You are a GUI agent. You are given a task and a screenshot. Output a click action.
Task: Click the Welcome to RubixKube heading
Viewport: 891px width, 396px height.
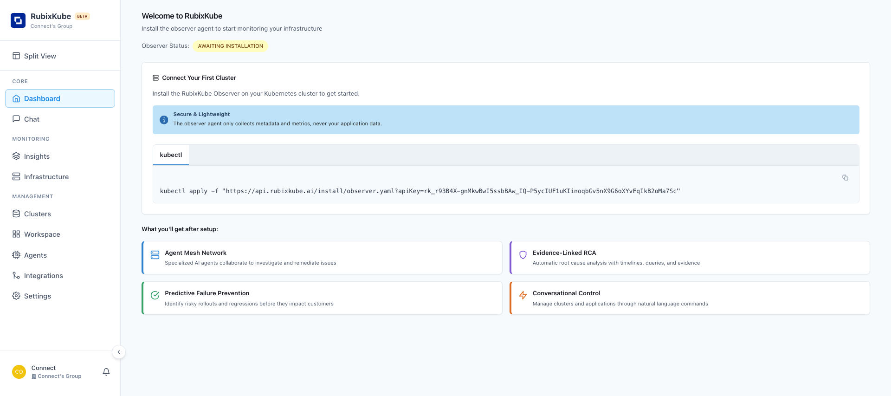(182, 16)
